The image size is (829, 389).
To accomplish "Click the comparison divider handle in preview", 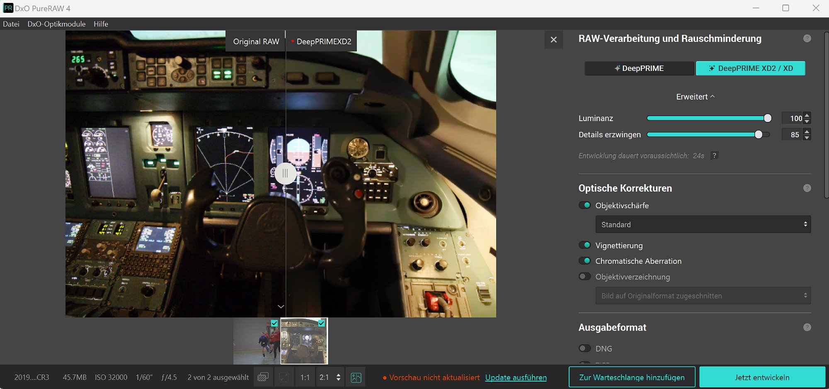I will (x=285, y=173).
